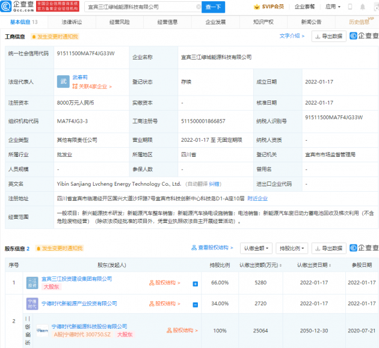This screenshot has height=348, width=379.
Task: Enable change notification for 工商信息
Action: click(x=55, y=37)
